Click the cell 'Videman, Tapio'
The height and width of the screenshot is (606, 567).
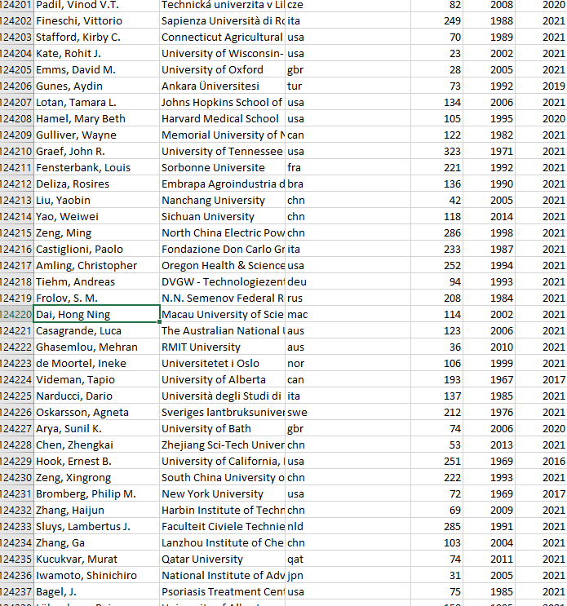(96, 379)
